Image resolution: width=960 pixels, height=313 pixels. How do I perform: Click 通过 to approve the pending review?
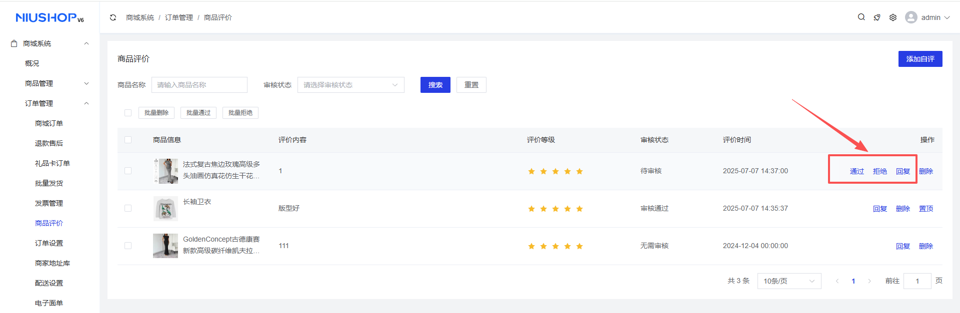pos(856,171)
